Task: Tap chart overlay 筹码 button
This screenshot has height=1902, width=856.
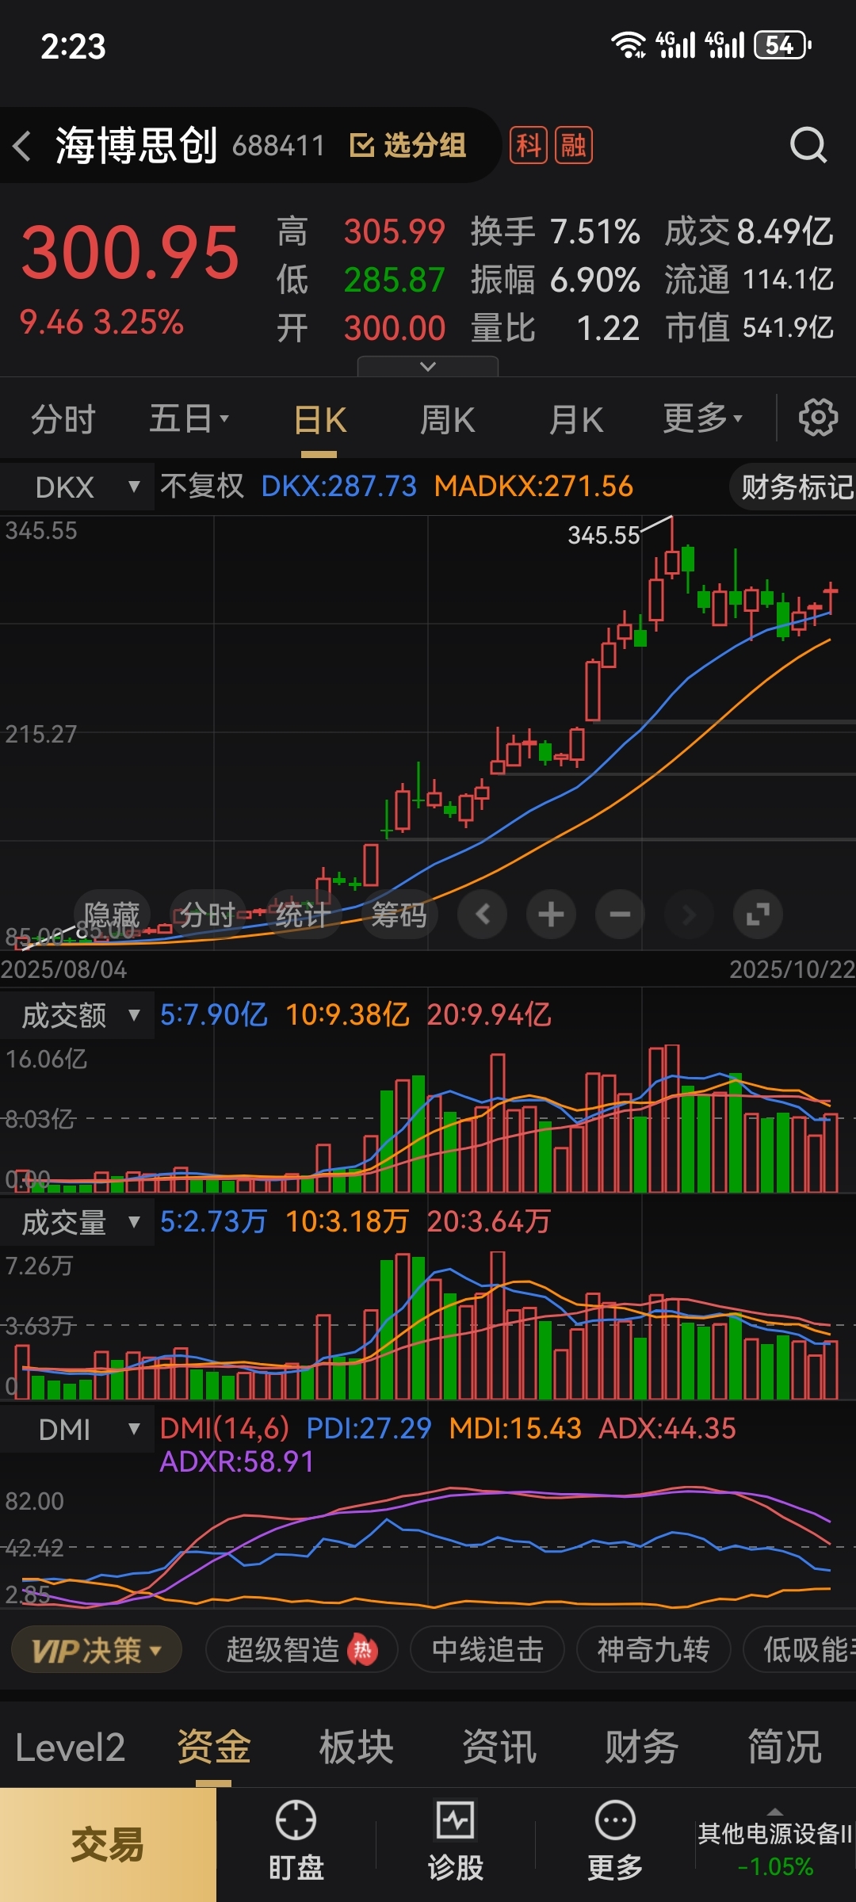Action: (399, 915)
